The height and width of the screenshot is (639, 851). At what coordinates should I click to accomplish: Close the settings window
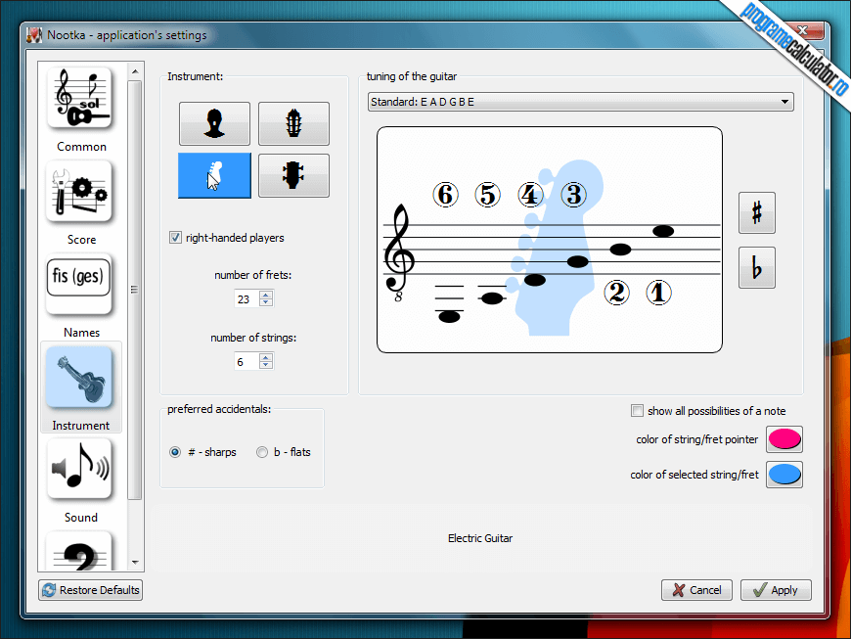[x=803, y=31]
